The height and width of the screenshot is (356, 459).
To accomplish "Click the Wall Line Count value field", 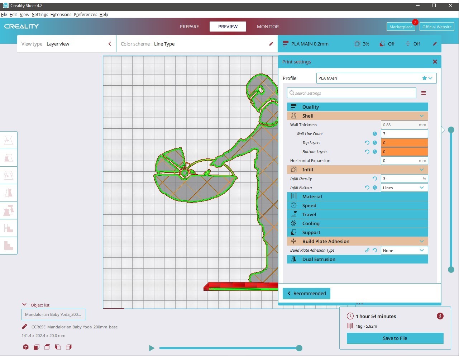I will tap(404, 134).
